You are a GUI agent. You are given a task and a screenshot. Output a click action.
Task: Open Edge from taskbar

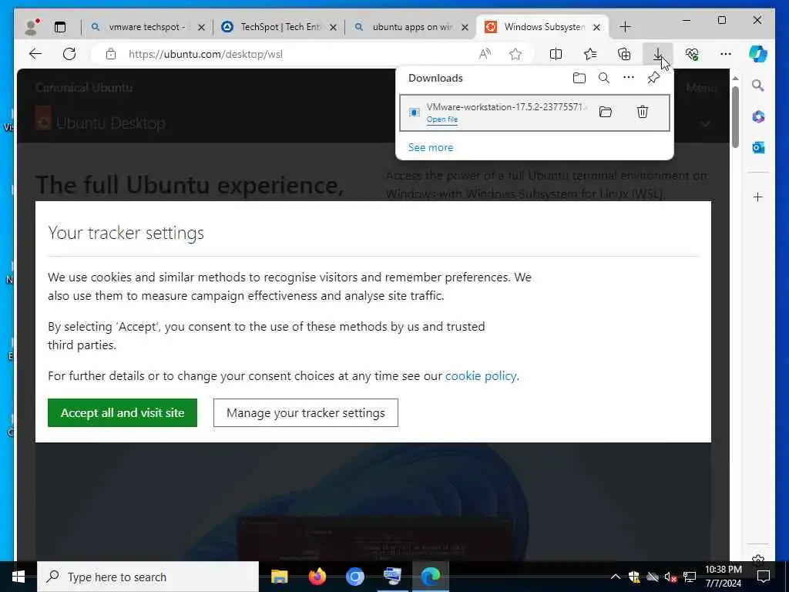[x=430, y=577]
